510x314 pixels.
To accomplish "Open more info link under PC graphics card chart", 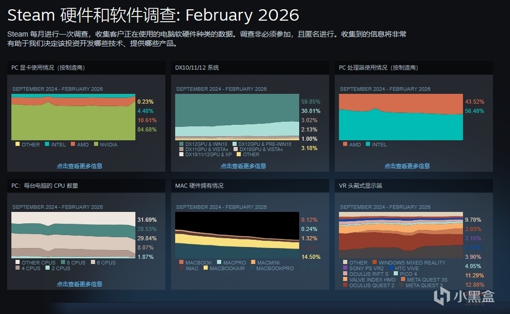I will pos(80,166).
